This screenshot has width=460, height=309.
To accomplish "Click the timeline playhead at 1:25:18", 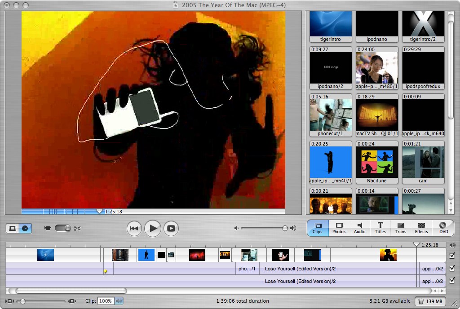I will (416, 244).
